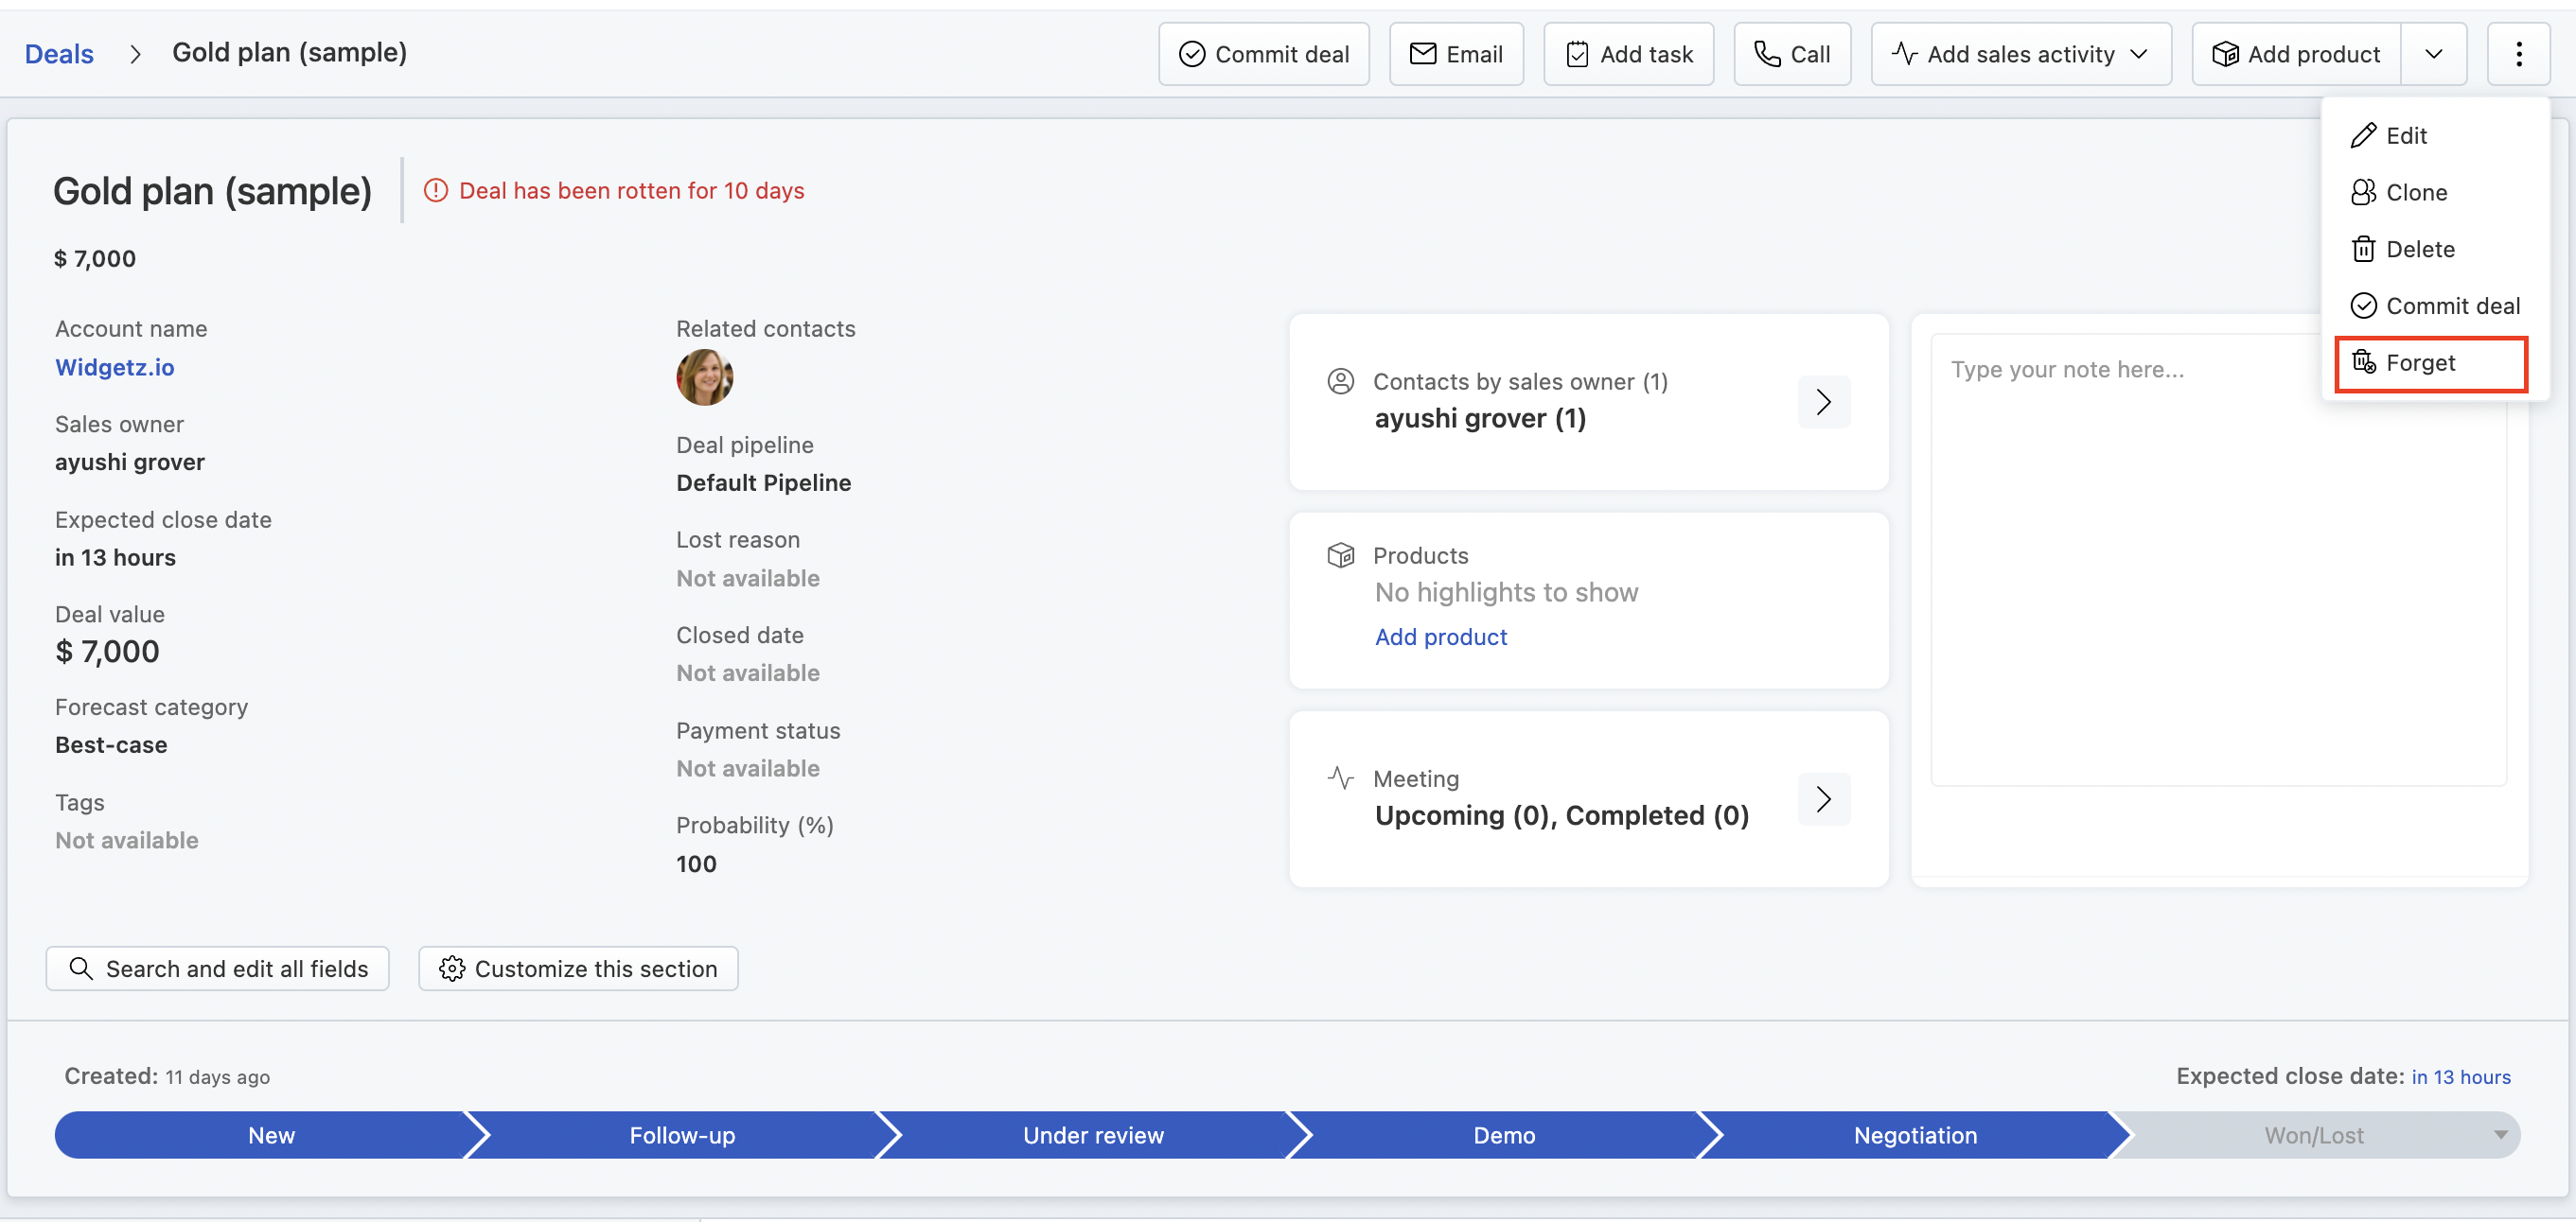
Task: Expand the Meeting card chevron
Action: click(x=1823, y=798)
